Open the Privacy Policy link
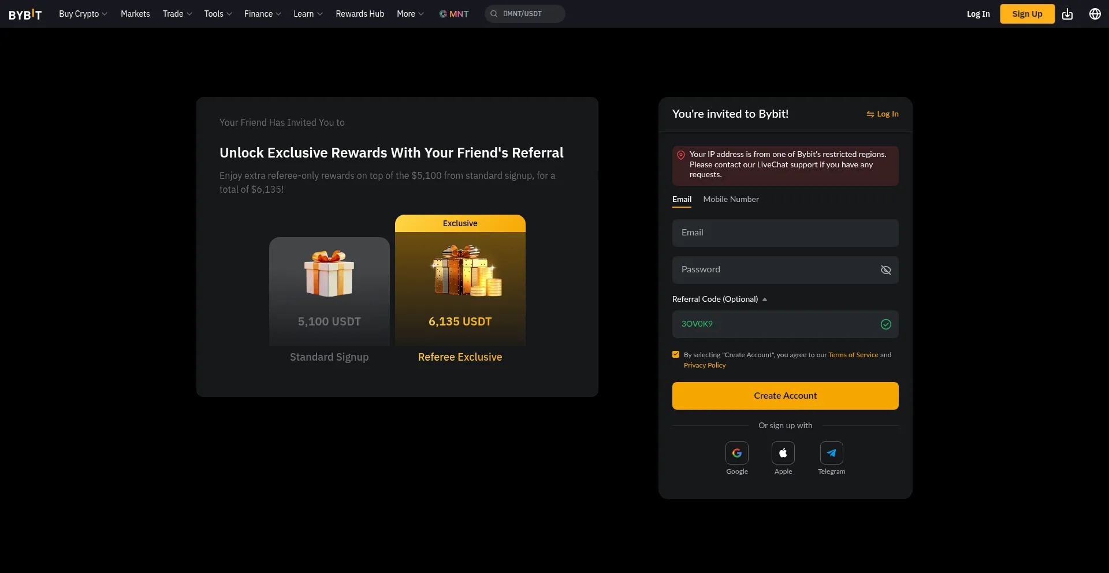The height and width of the screenshot is (573, 1109). coord(705,365)
